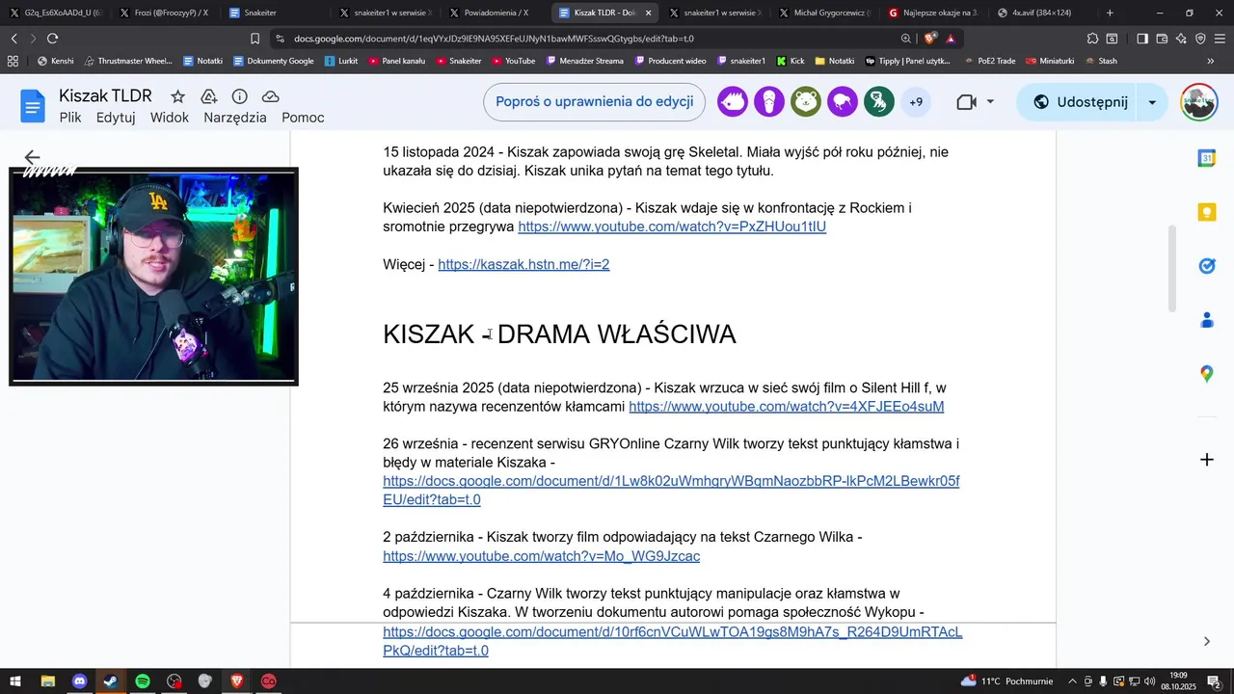The height and width of the screenshot is (694, 1234).
Task: Navigate back with the browser arrow
Action: pyautogui.click(x=13, y=39)
